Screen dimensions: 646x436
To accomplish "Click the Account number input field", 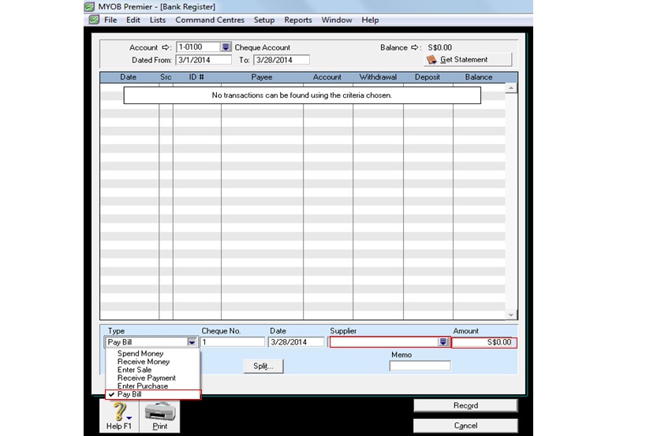I will tap(199, 47).
